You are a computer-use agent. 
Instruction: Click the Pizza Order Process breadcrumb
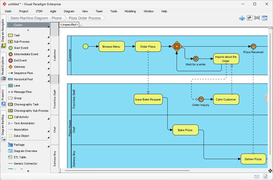click(84, 18)
